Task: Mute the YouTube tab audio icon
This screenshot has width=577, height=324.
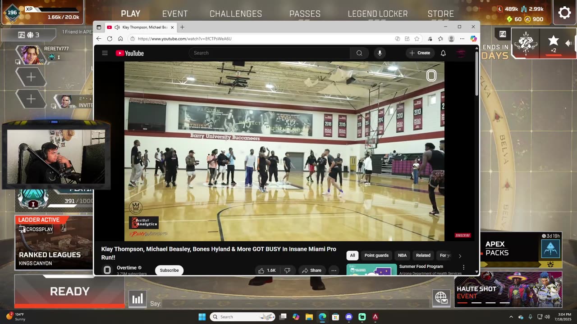Action: [117, 27]
